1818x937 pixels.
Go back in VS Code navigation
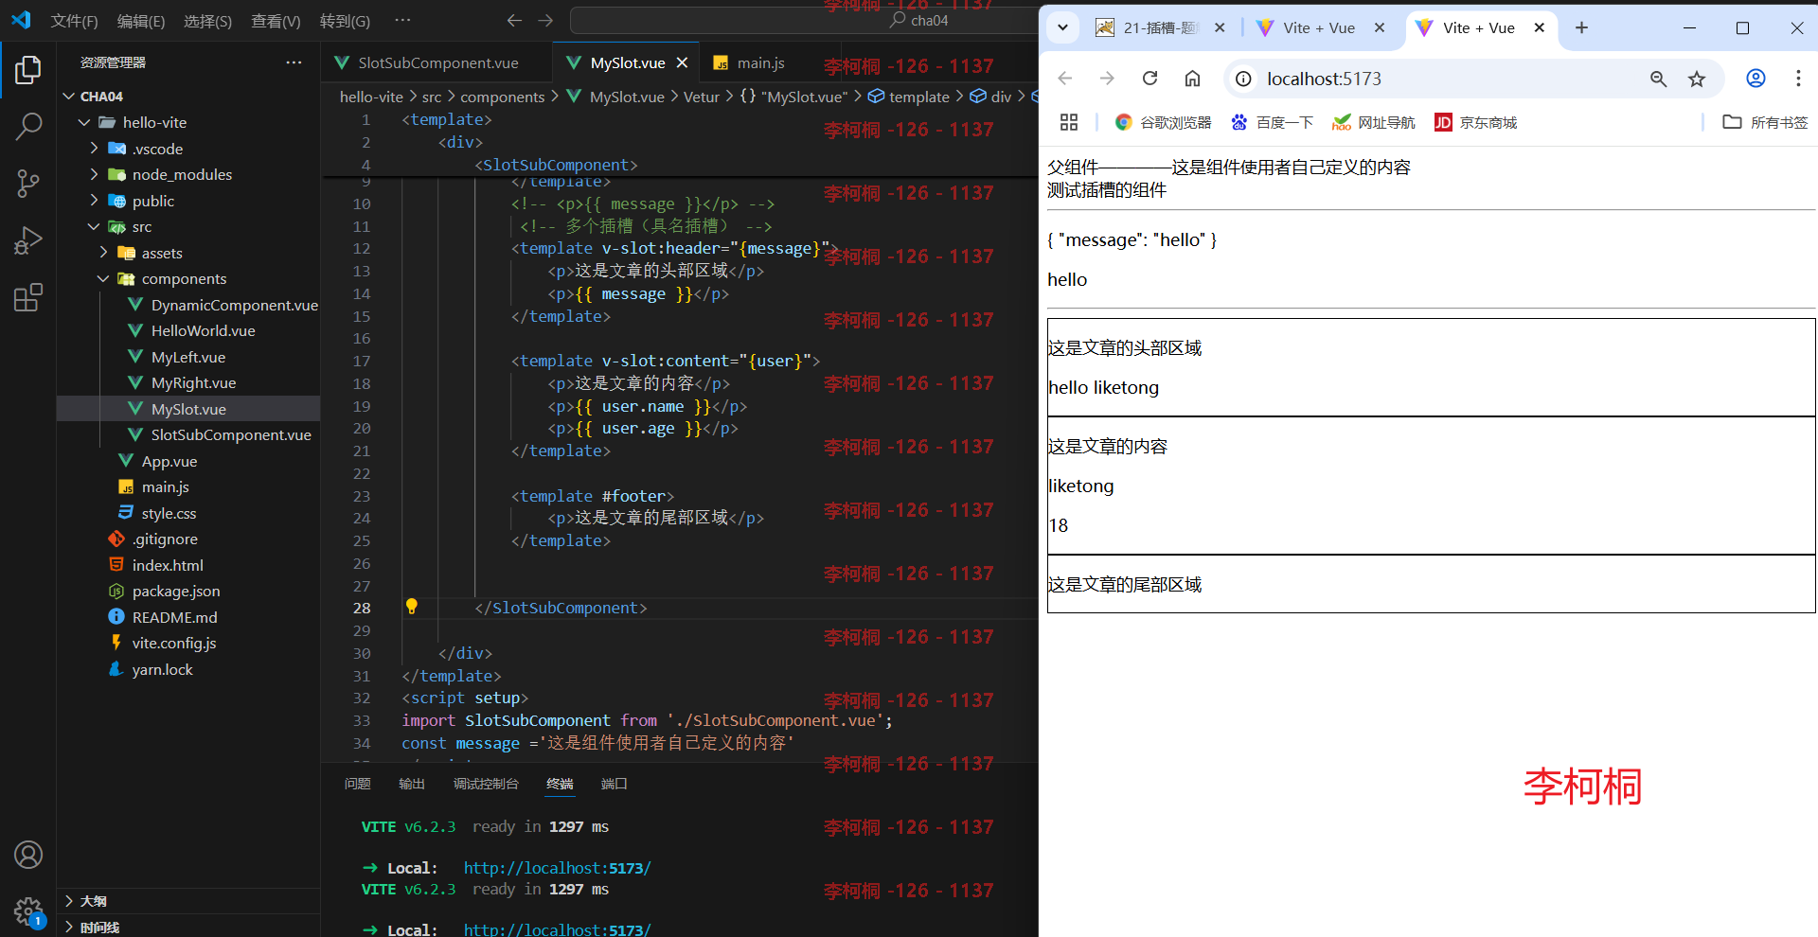[514, 20]
